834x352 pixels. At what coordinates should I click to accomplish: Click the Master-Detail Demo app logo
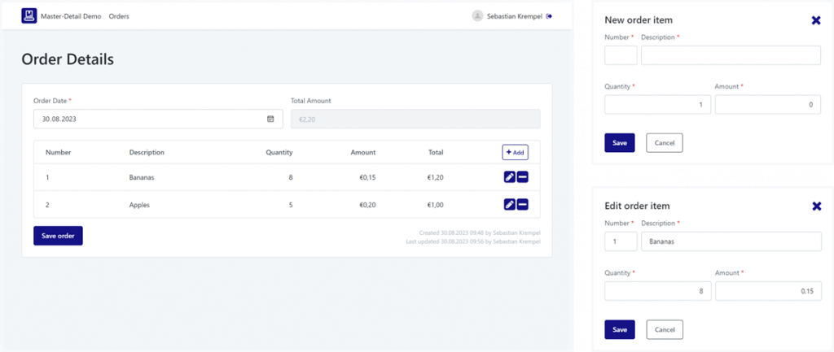click(29, 15)
